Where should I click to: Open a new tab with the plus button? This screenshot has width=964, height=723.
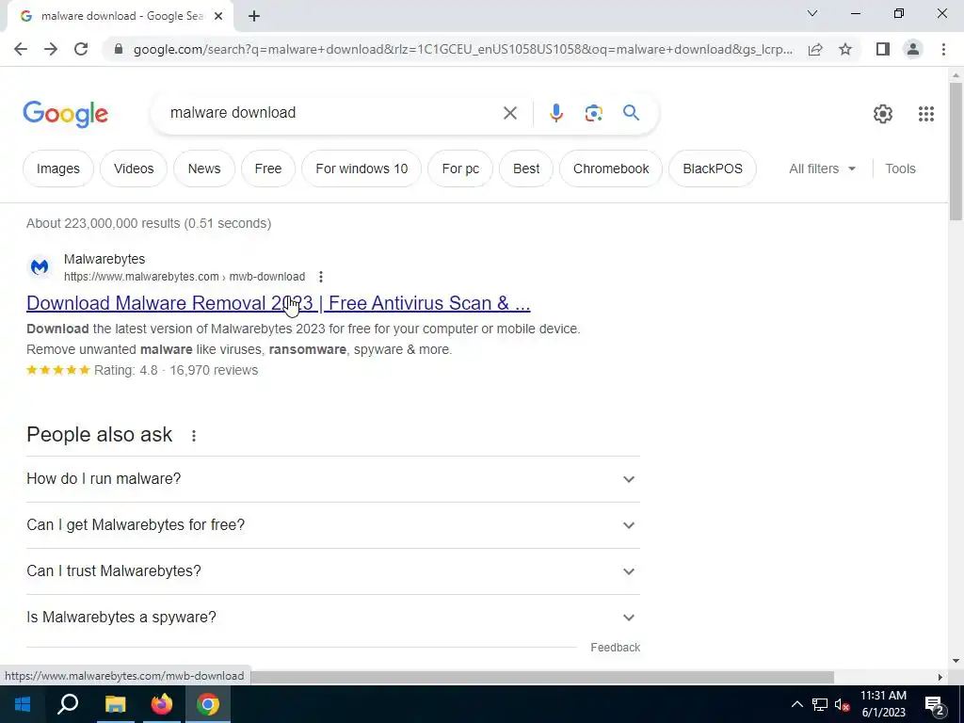(x=254, y=17)
